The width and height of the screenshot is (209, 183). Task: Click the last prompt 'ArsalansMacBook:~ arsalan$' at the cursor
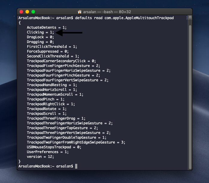pyautogui.click(x=46, y=166)
